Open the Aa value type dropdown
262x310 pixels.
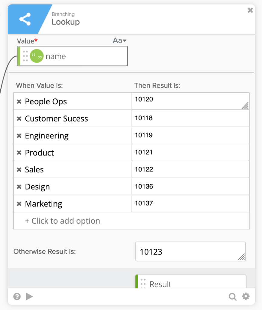click(x=120, y=41)
